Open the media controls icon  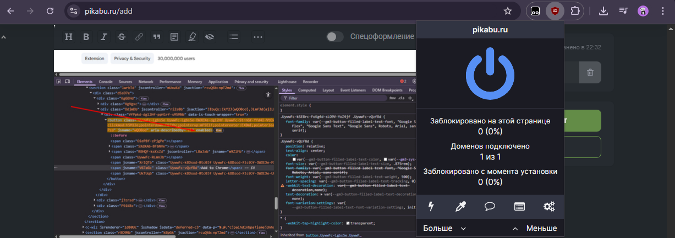click(623, 11)
